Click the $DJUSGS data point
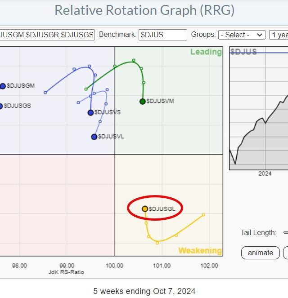Screen dimensions: 288x298 (1, 106)
